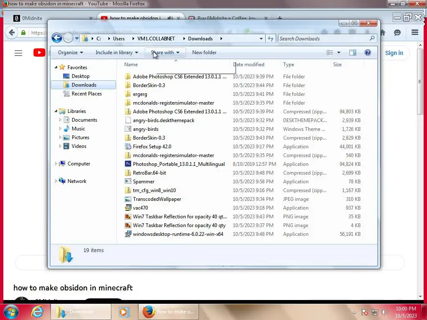Viewport: 427px width, 320px height.
Task: Select the mcdonalds-registersimulator-master folder icon
Action: [128, 102]
